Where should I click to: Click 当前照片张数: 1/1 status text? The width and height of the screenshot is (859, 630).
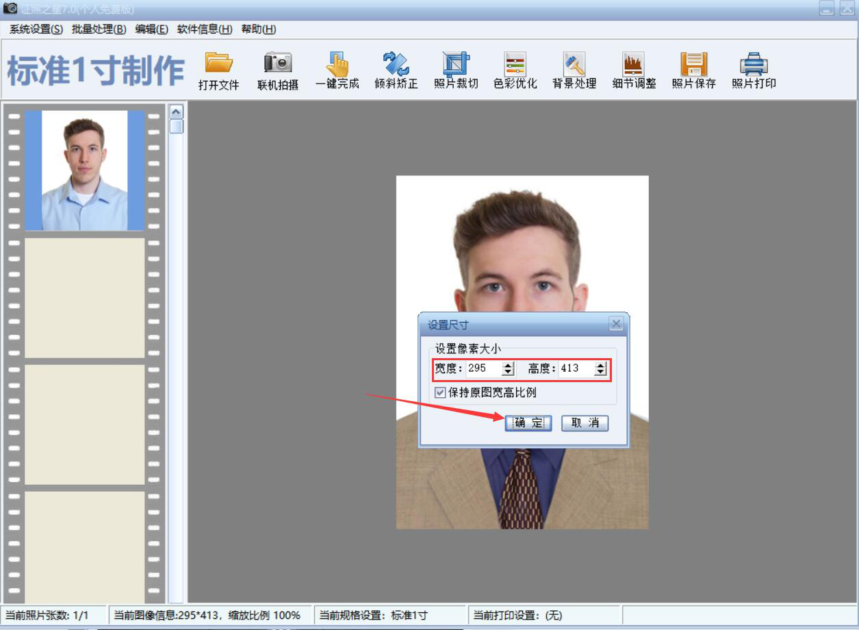pos(47,615)
